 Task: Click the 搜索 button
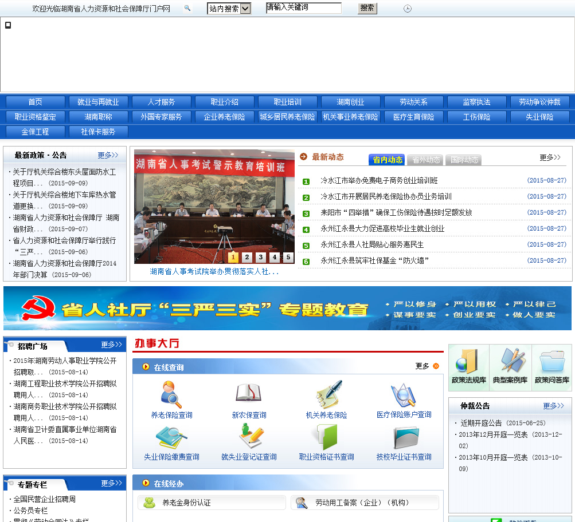(x=367, y=8)
